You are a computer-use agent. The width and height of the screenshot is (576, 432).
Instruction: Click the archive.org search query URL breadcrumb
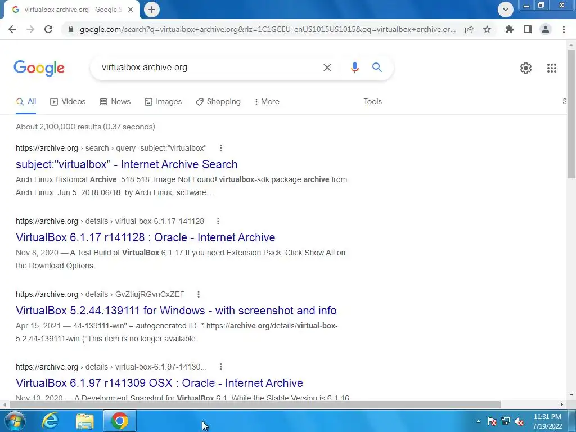coord(111,148)
